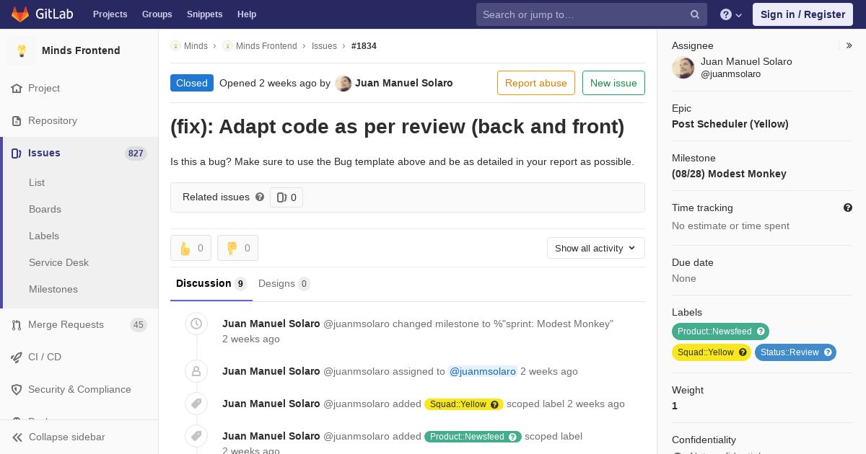Click the Security & Compliance shield icon
This screenshot has width=866, height=454.
tap(17, 389)
